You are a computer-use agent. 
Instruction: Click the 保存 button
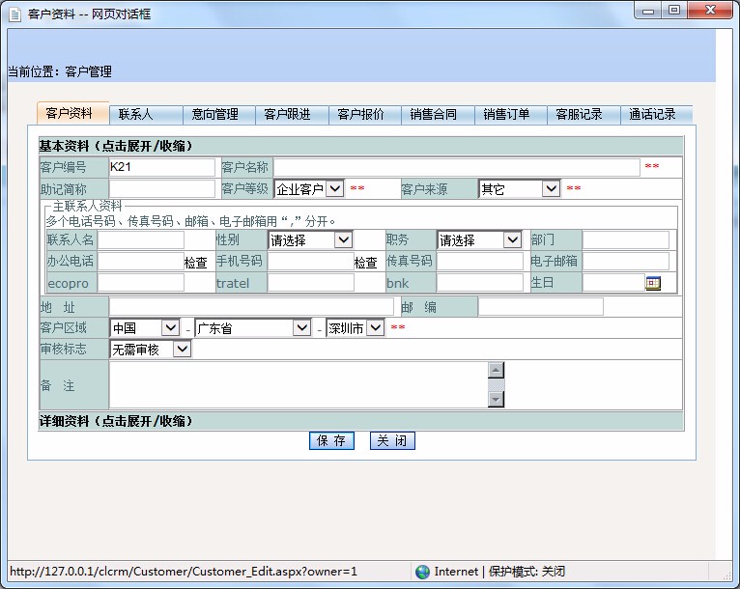(331, 441)
